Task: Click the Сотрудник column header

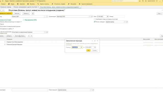Action: coord(9,39)
